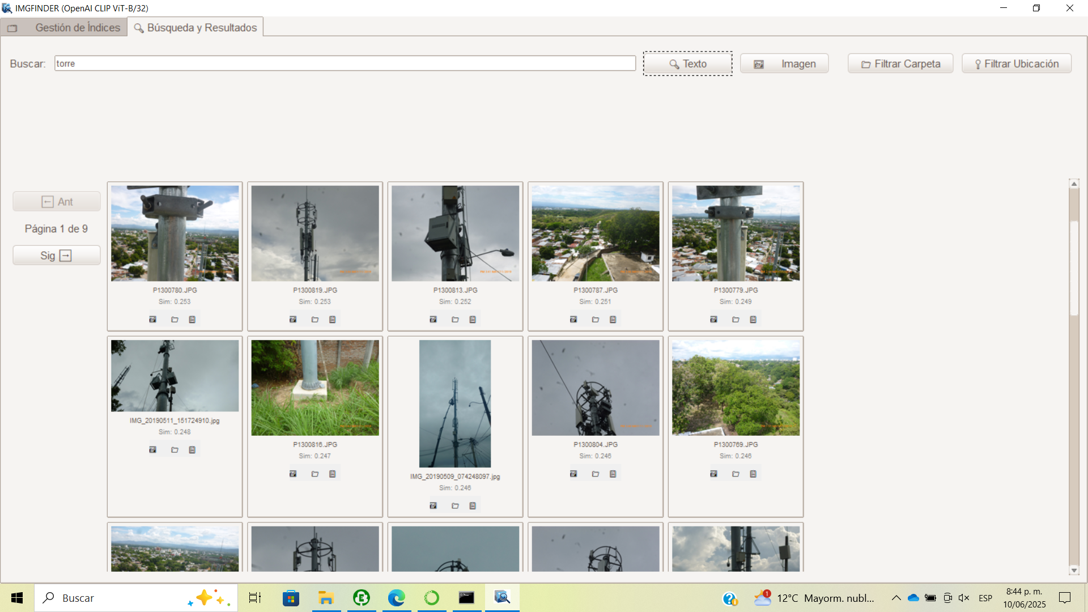Image resolution: width=1088 pixels, height=612 pixels.
Task: Click folder icon under IMG_20190509_074248097.jpg
Action: (455, 506)
